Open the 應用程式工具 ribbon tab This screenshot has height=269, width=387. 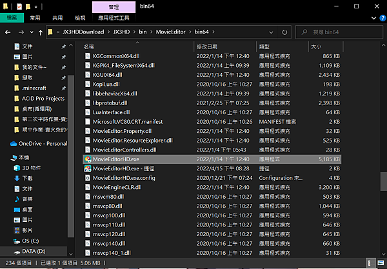point(114,18)
